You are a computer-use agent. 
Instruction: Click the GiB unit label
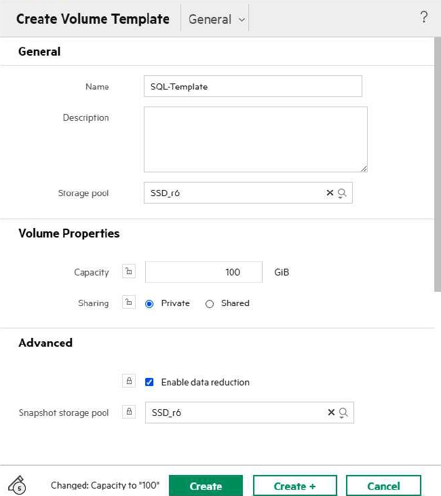282,272
